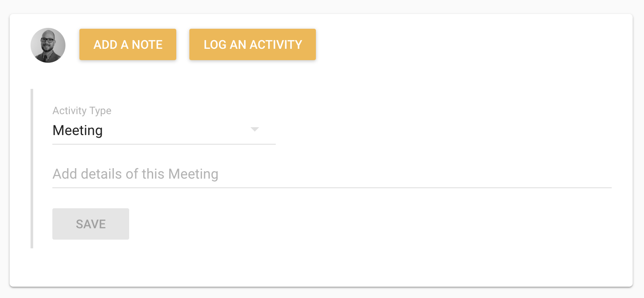The image size is (644, 298).
Task: Switch to the Add a Note tab
Action: (x=128, y=44)
